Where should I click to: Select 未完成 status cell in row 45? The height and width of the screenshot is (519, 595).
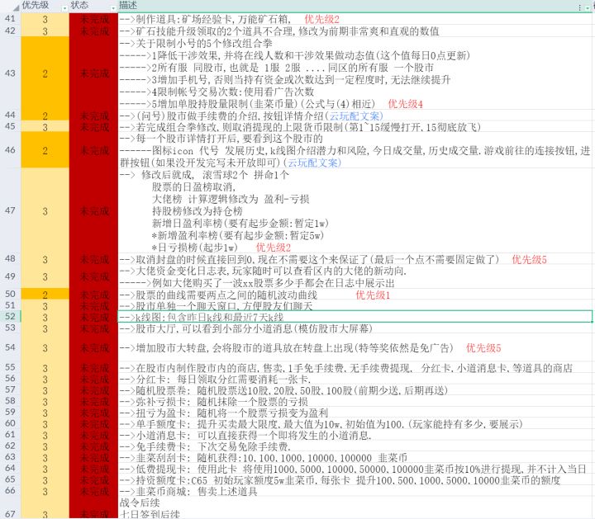93,126
